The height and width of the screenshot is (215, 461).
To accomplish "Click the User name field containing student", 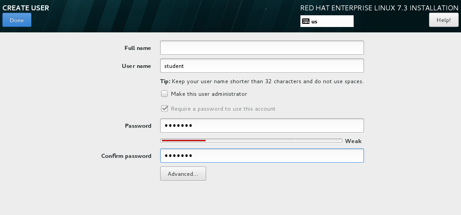I will tap(262, 66).
